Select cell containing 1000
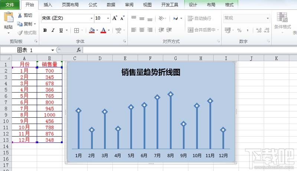The width and height of the screenshot is (297, 171). (49, 115)
